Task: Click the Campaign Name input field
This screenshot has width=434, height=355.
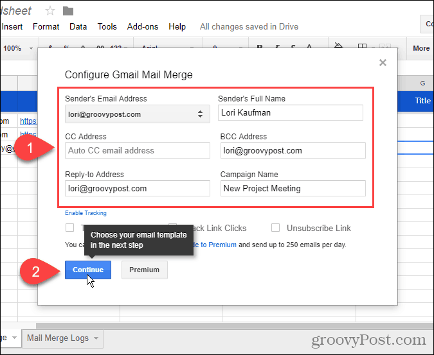Action: coord(293,188)
